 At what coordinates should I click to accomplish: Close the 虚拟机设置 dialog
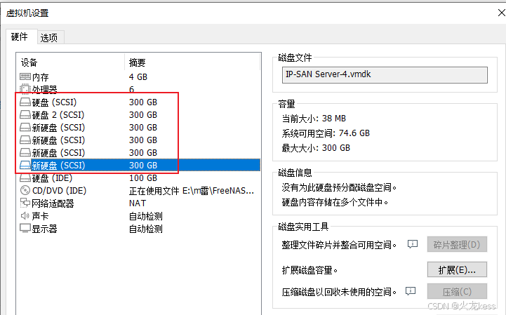pyautogui.click(x=501, y=13)
